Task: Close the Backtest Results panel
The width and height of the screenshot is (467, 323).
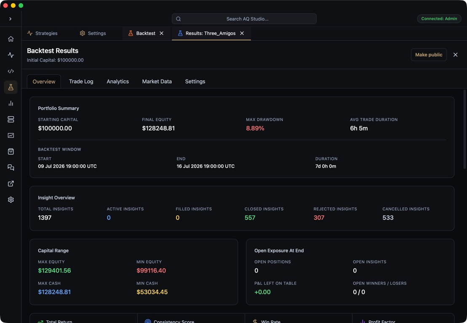Action: [x=455, y=55]
